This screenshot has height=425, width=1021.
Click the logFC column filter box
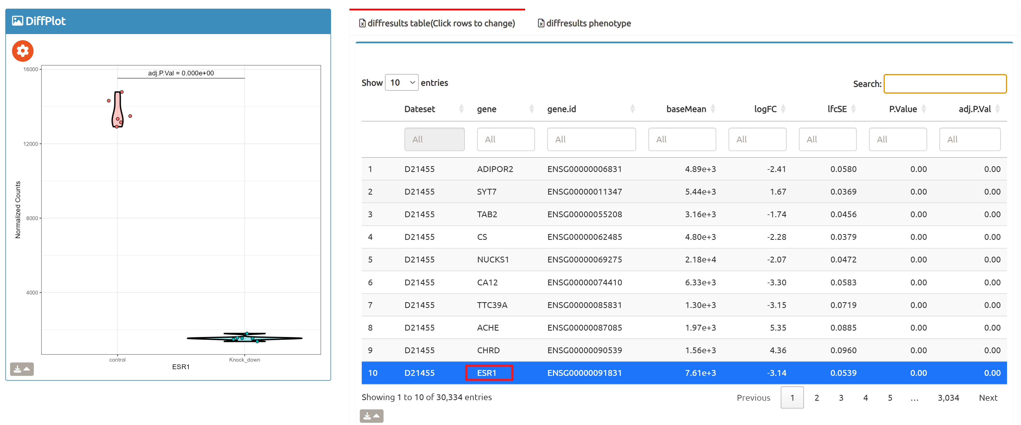[757, 139]
